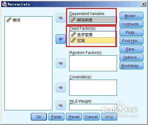
Task: Click arrow button beside Dependent Variable
Action: [61, 18]
